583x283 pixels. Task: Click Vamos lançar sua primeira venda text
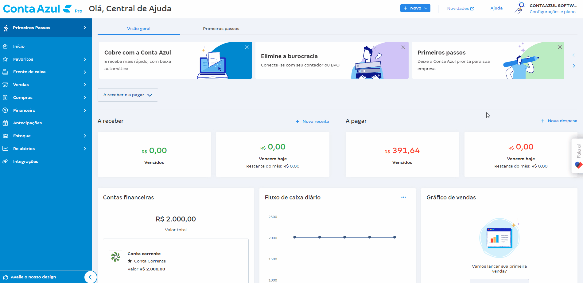499,269
